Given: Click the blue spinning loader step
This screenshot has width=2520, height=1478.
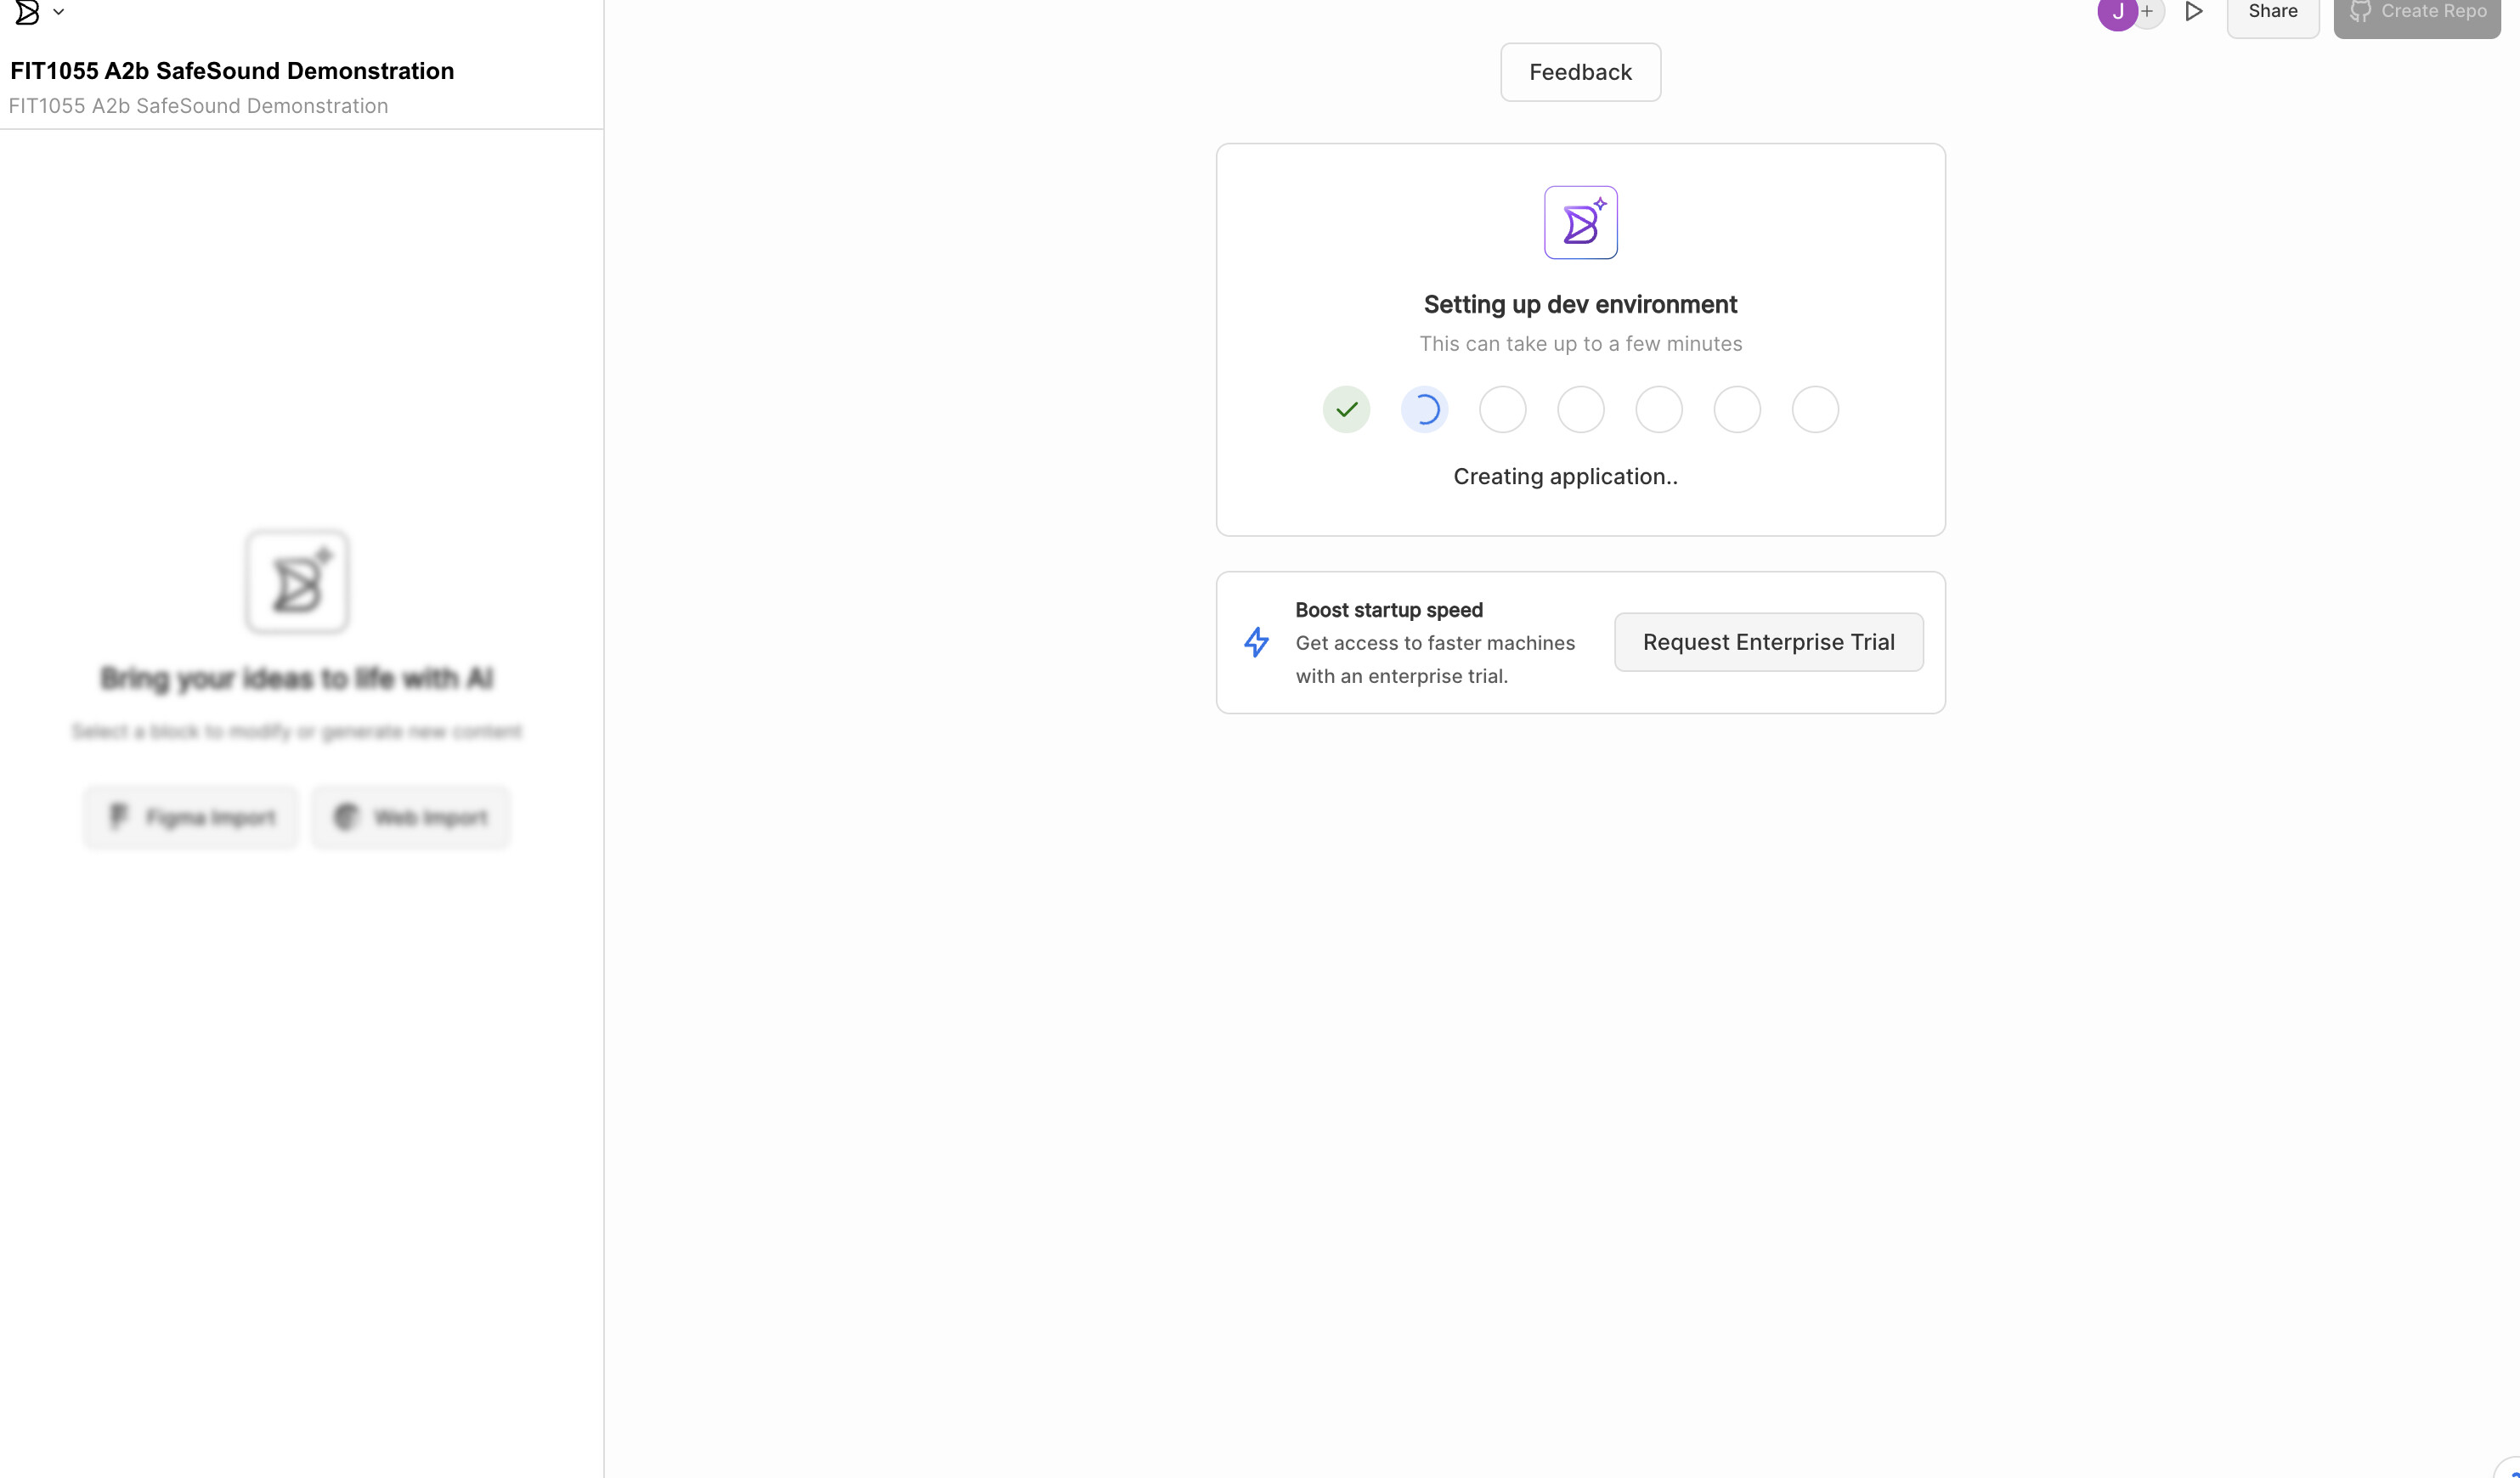Looking at the screenshot, I should (x=1424, y=409).
